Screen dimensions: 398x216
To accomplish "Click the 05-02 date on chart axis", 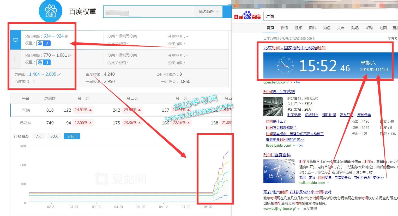I will [208, 207].
